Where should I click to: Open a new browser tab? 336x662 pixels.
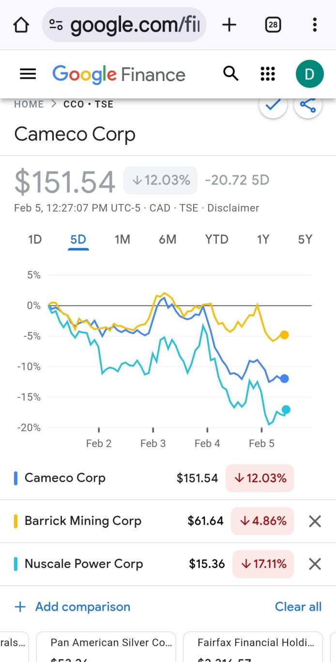click(x=229, y=25)
